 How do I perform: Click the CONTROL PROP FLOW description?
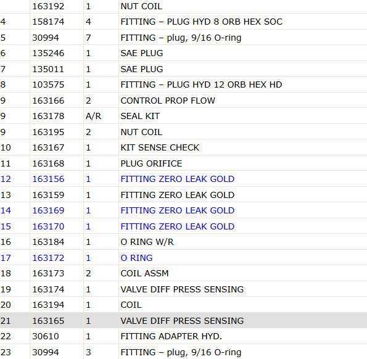[x=168, y=101]
